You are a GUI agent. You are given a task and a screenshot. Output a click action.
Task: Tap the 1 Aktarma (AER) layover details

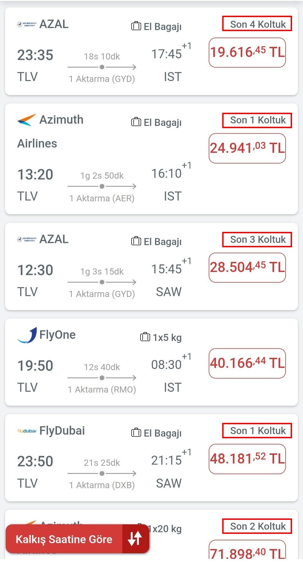pos(102,198)
